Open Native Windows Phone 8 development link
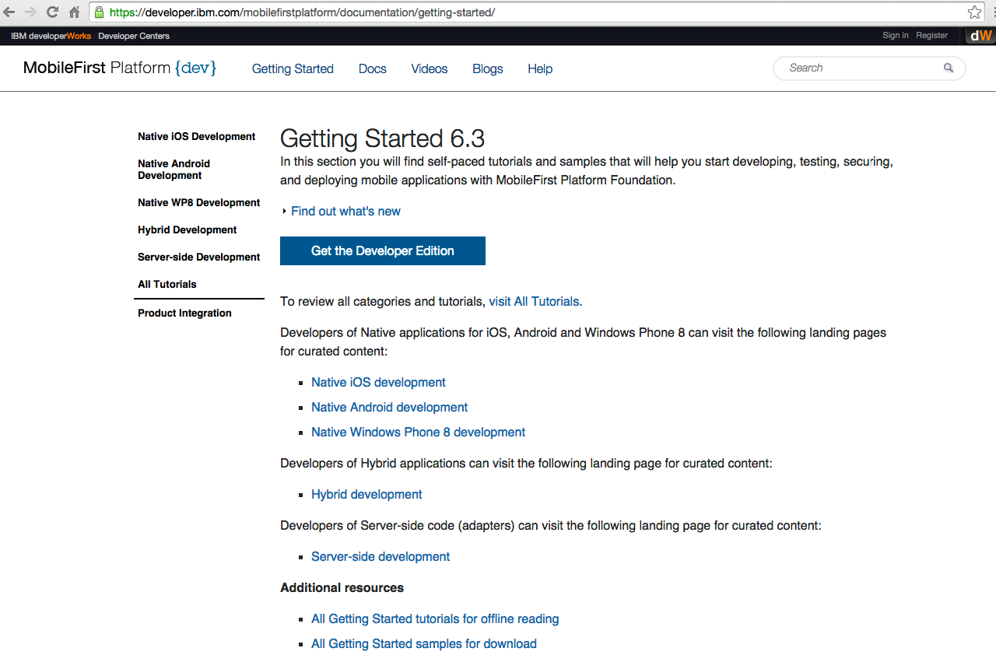 (x=419, y=432)
